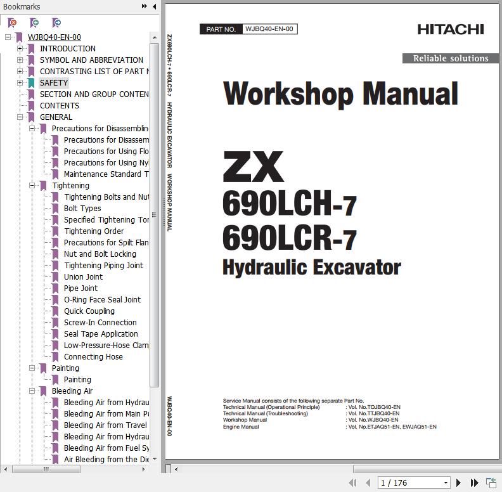The image size is (502, 492).
Task: Click the Quick Coupling bookmark icon
Action: pos(55,311)
